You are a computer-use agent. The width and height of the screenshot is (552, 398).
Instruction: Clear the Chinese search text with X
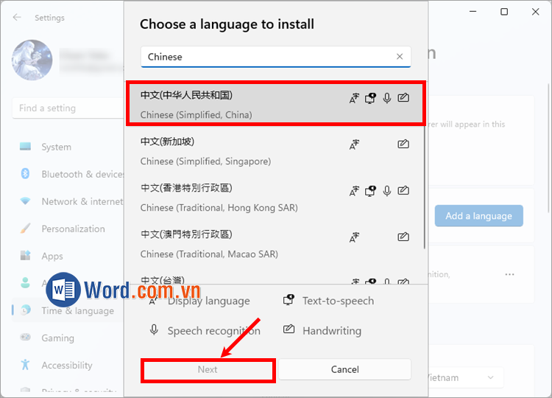(x=399, y=57)
